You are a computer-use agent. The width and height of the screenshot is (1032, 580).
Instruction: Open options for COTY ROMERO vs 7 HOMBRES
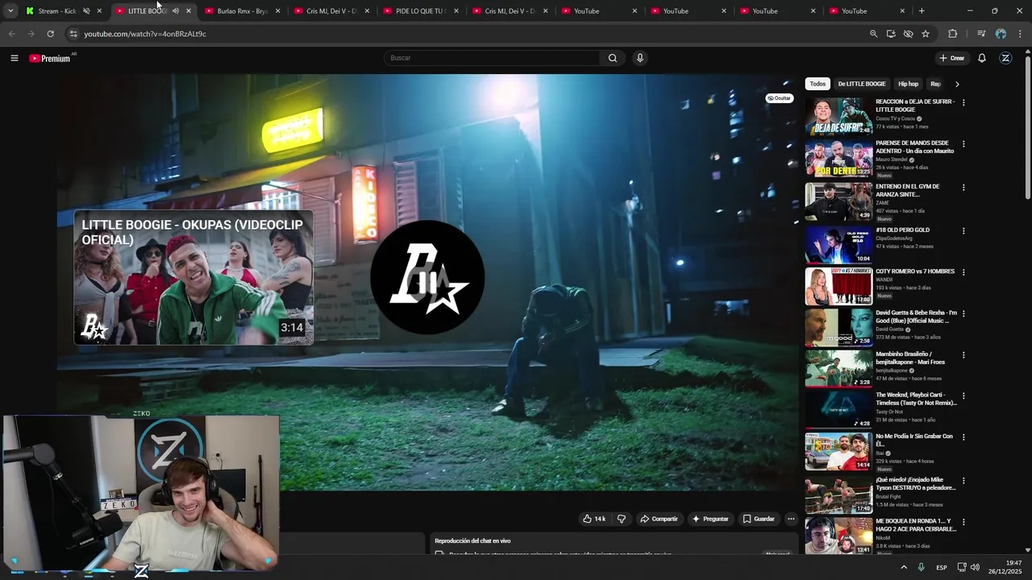963,272
